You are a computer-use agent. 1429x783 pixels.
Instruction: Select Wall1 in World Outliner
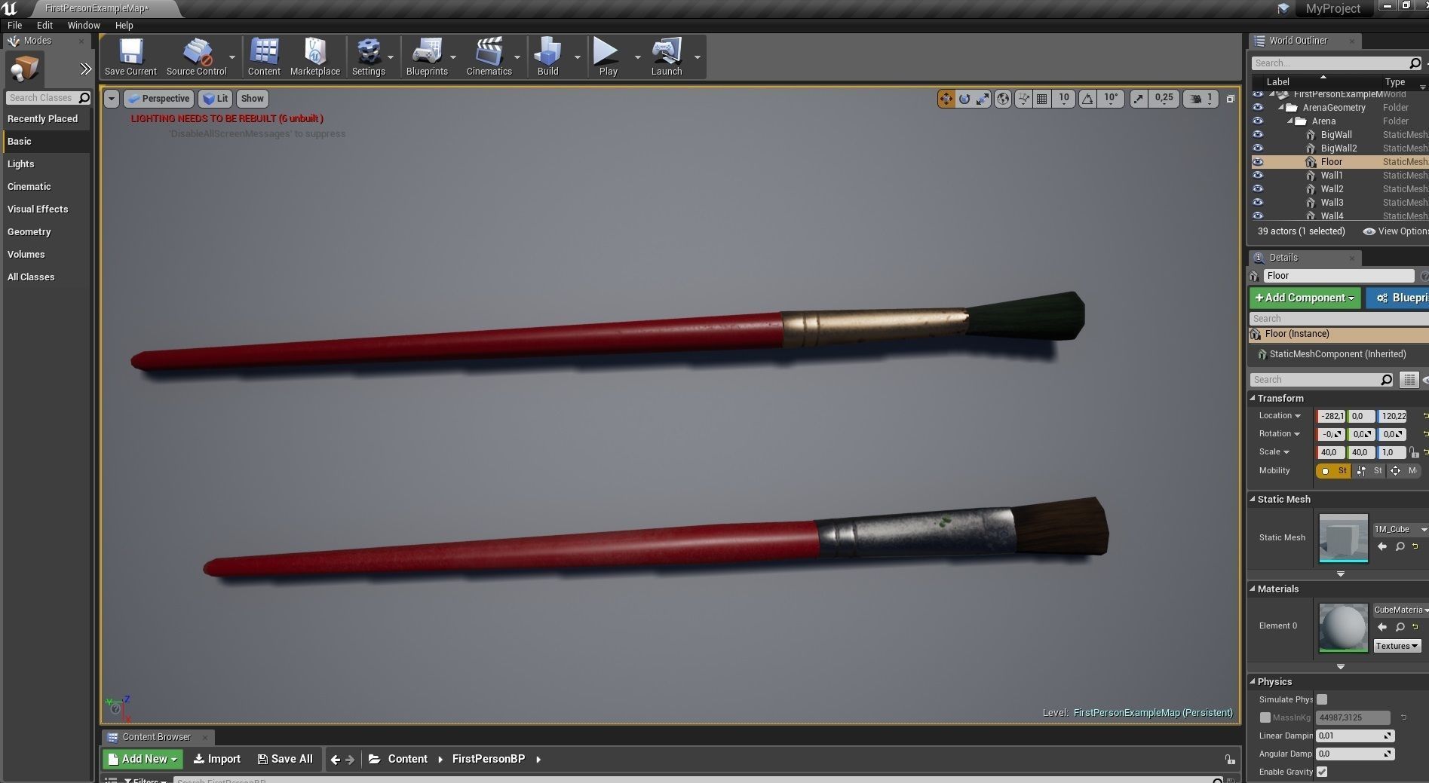pos(1332,176)
